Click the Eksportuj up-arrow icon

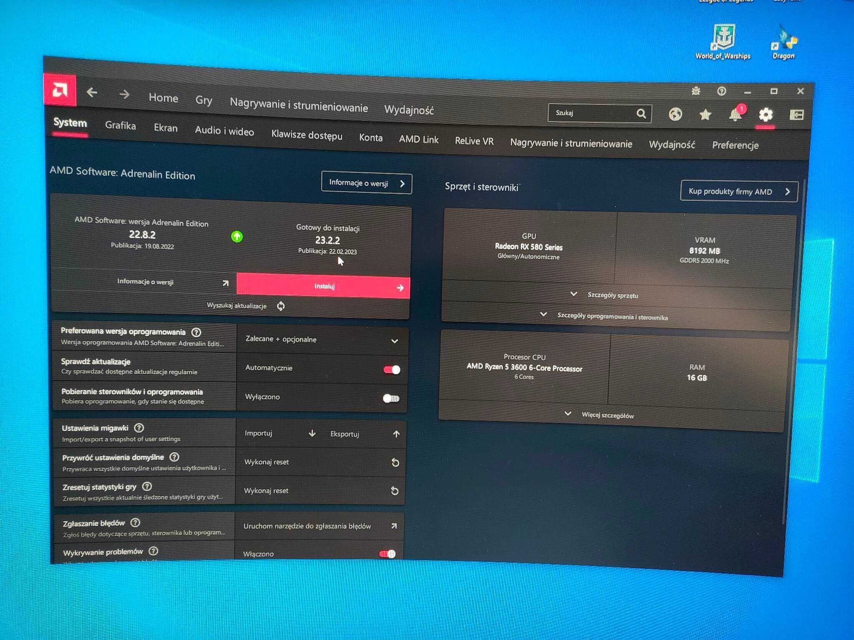(x=396, y=434)
